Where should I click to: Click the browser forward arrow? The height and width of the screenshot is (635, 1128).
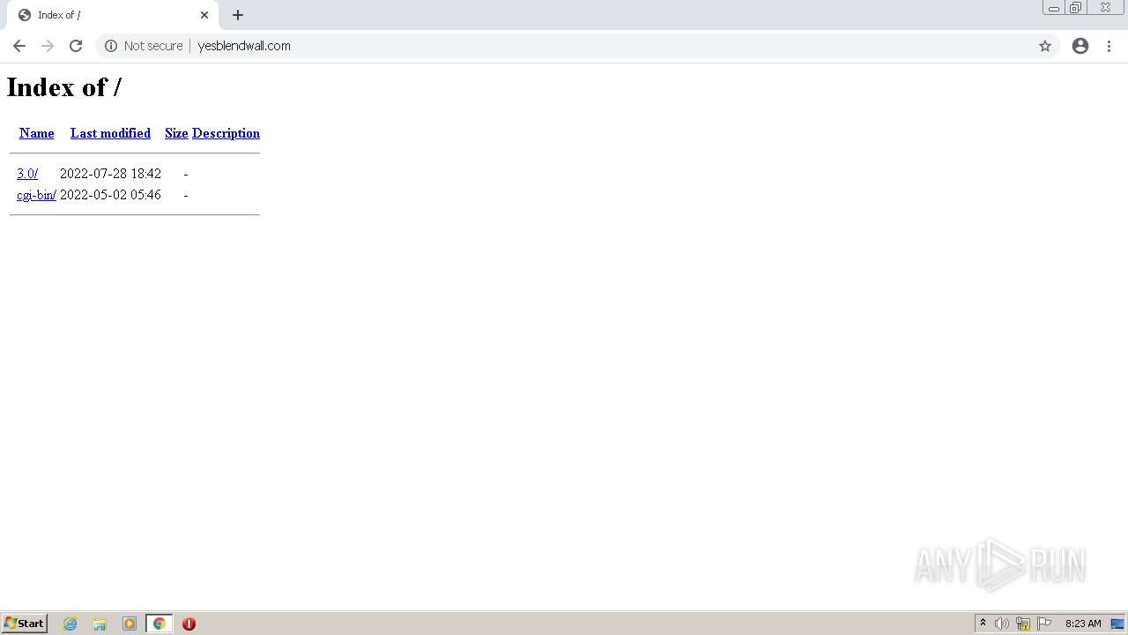tap(48, 46)
